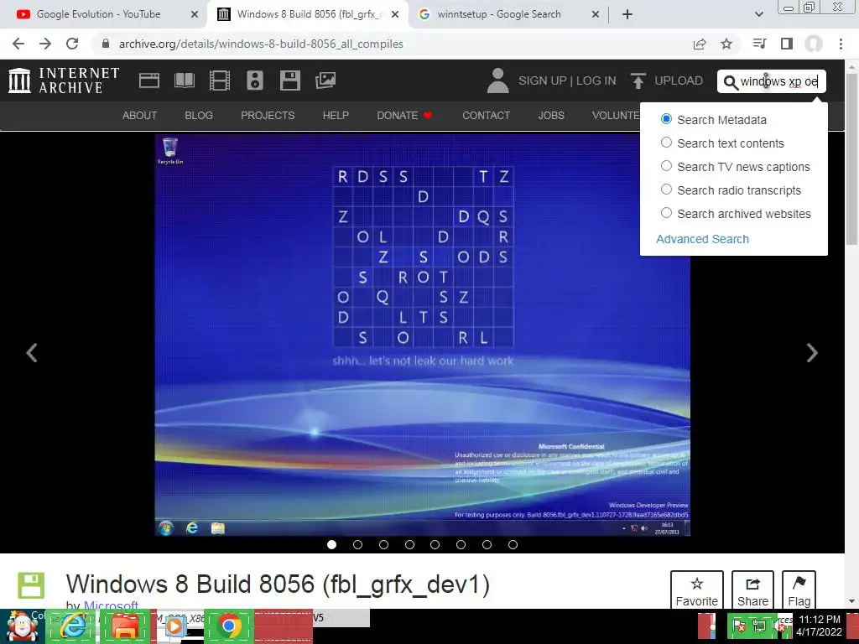Close the Google Evolution YouTube tab

coord(195,15)
